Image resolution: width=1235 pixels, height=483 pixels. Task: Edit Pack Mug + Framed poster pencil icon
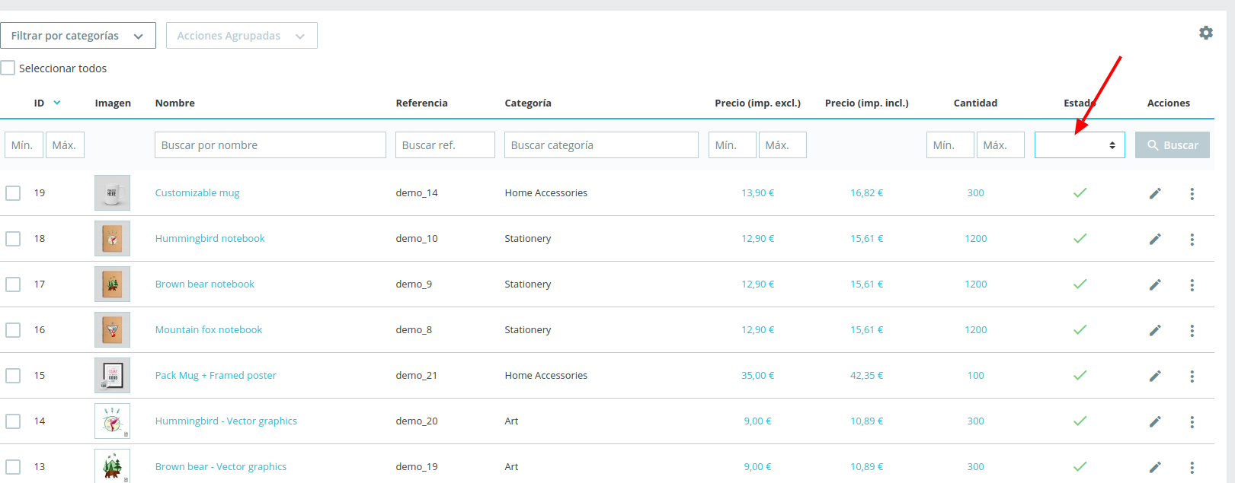click(1155, 376)
